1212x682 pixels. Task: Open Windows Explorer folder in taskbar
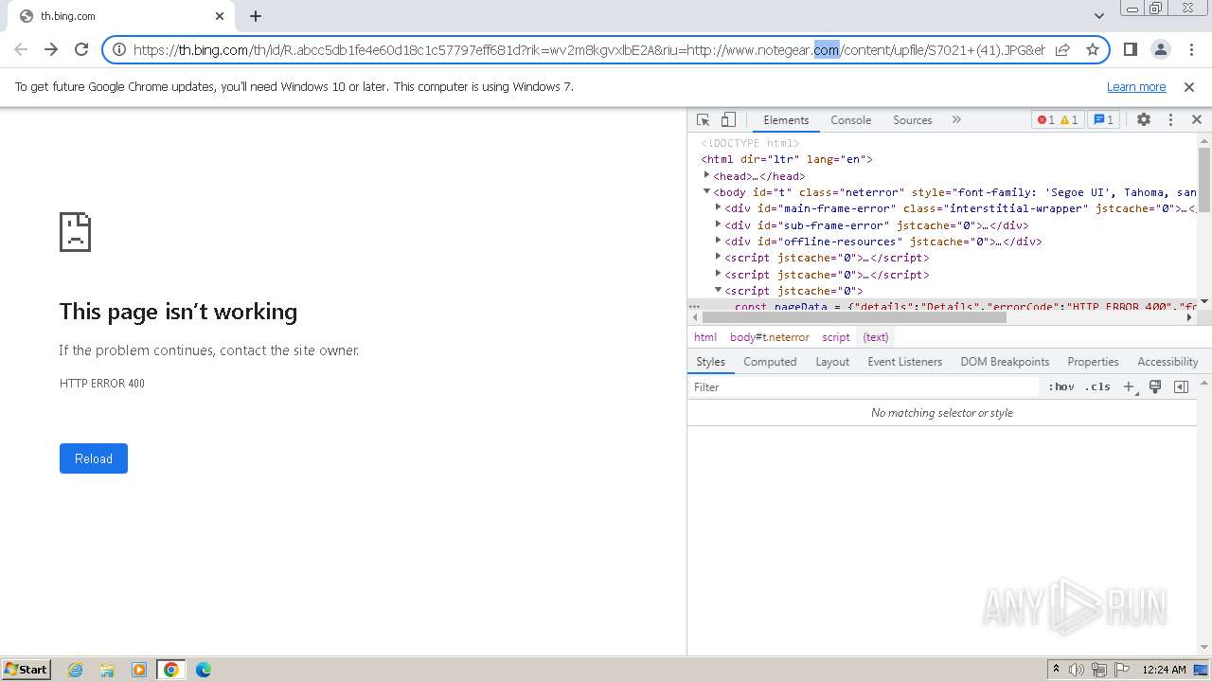(x=107, y=670)
